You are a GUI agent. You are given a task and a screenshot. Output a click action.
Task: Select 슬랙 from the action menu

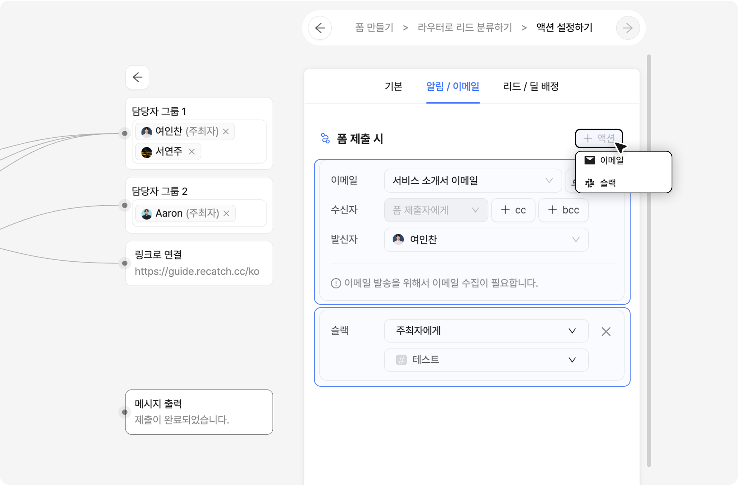tap(608, 183)
